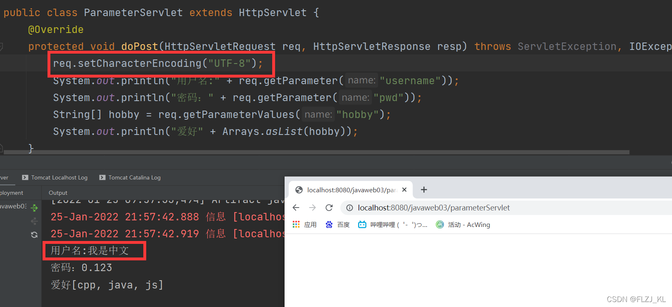Click the ParameterServlet class name
Viewport: 672px width, 307px height.
133,13
